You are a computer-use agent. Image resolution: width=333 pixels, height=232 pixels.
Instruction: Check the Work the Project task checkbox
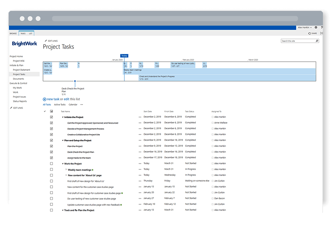coord(51,163)
